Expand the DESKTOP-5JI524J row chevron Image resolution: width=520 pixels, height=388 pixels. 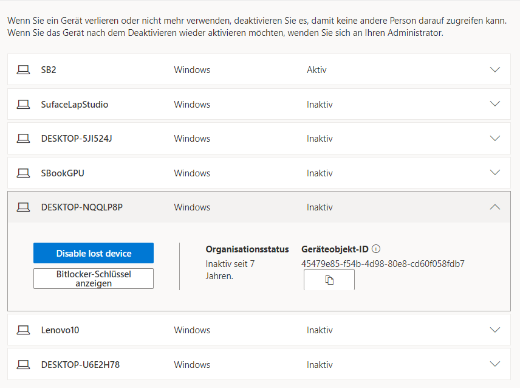(x=495, y=139)
